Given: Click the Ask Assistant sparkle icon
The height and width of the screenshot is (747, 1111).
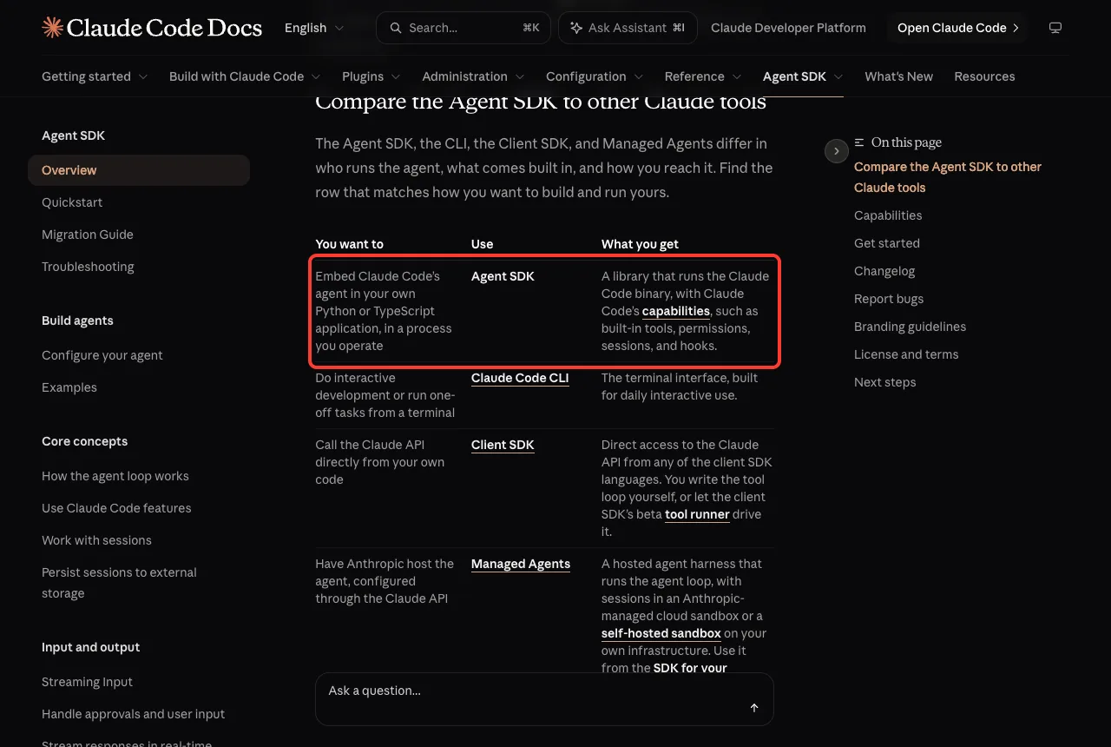Looking at the screenshot, I should tap(576, 28).
